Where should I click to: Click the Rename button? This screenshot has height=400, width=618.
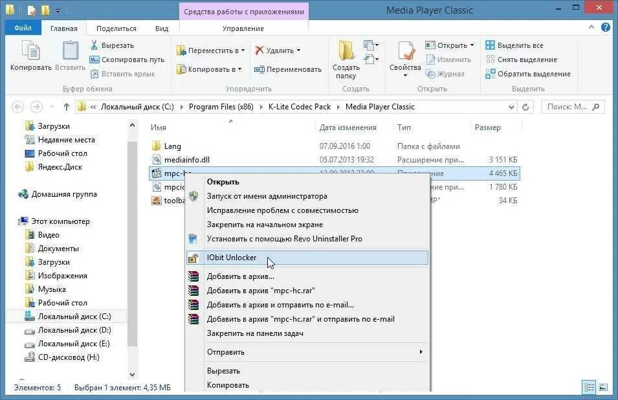coord(288,69)
